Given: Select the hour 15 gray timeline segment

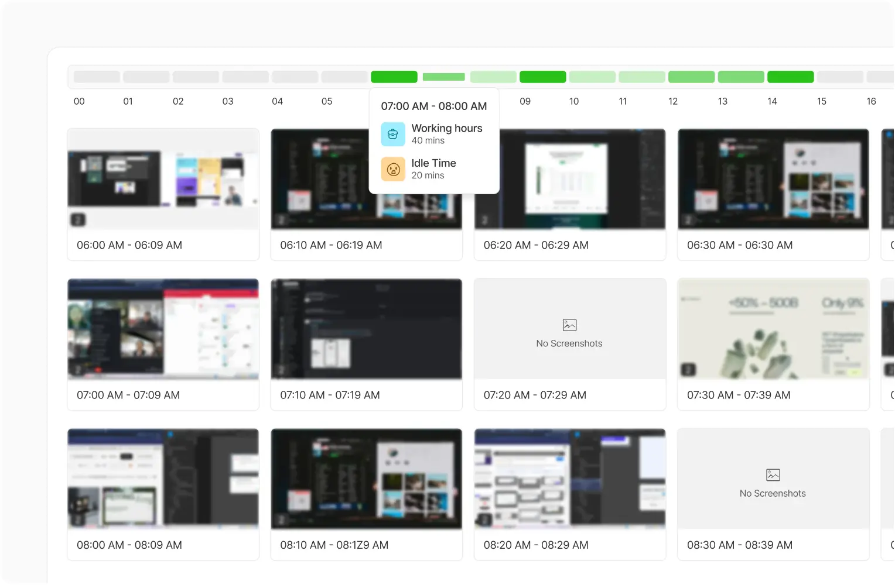Looking at the screenshot, I should 841,77.
